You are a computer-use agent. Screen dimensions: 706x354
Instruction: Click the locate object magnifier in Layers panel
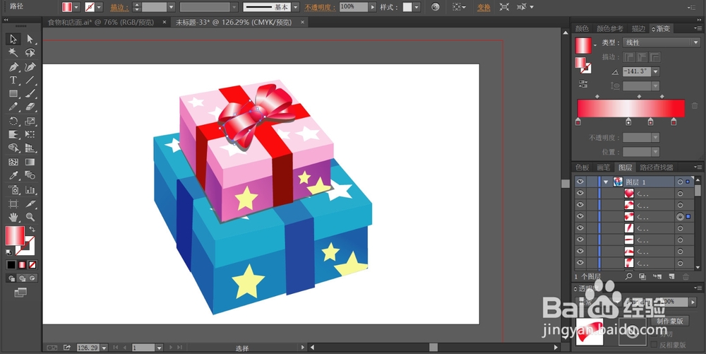coord(628,276)
